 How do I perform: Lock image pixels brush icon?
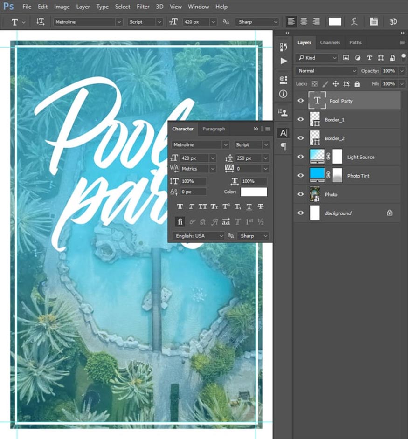pyautogui.click(x=325, y=84)
